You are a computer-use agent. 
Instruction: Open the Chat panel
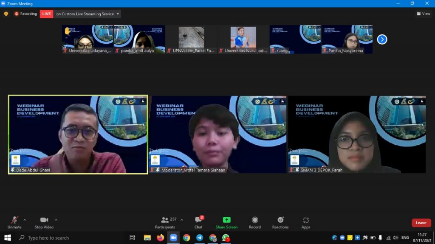[198, 222]
